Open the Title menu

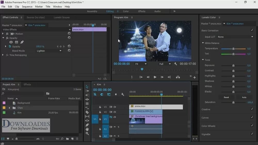pos(48,7)
